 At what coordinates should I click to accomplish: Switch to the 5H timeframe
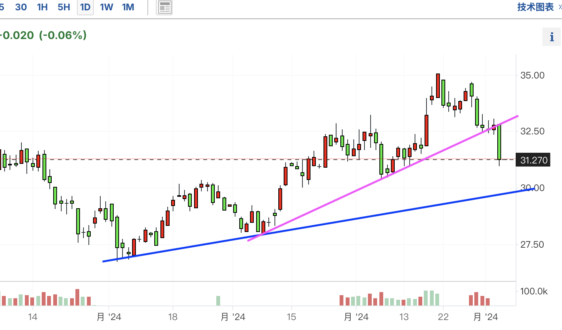coord(64,7)
